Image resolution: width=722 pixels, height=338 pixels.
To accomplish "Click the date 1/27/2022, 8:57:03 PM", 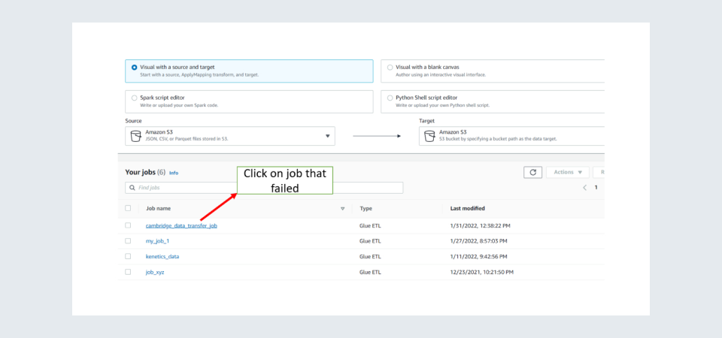I will tap(479, 241).
